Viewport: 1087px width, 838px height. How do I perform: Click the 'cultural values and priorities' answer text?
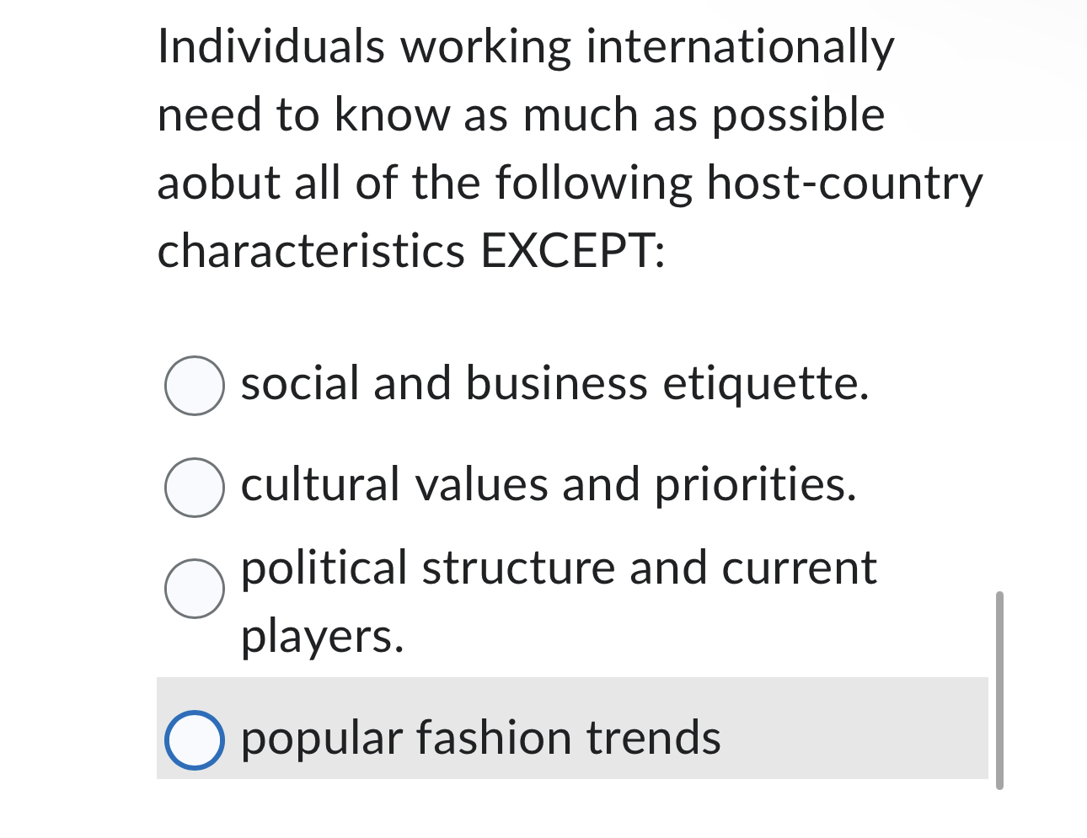coord(548,486)
